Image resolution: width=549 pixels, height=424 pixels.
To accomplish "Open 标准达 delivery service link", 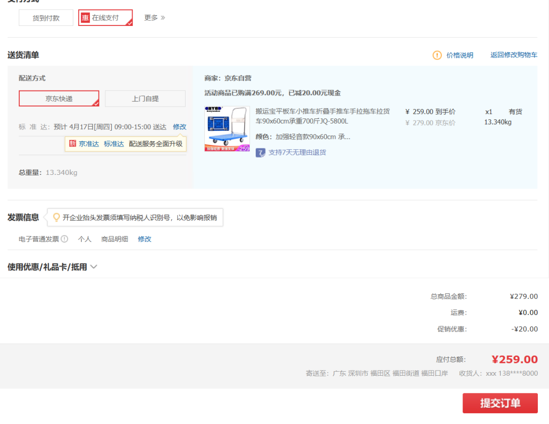I will pos(114,144).
